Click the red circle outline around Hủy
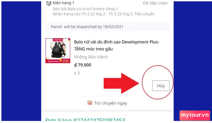 point(158,82)
